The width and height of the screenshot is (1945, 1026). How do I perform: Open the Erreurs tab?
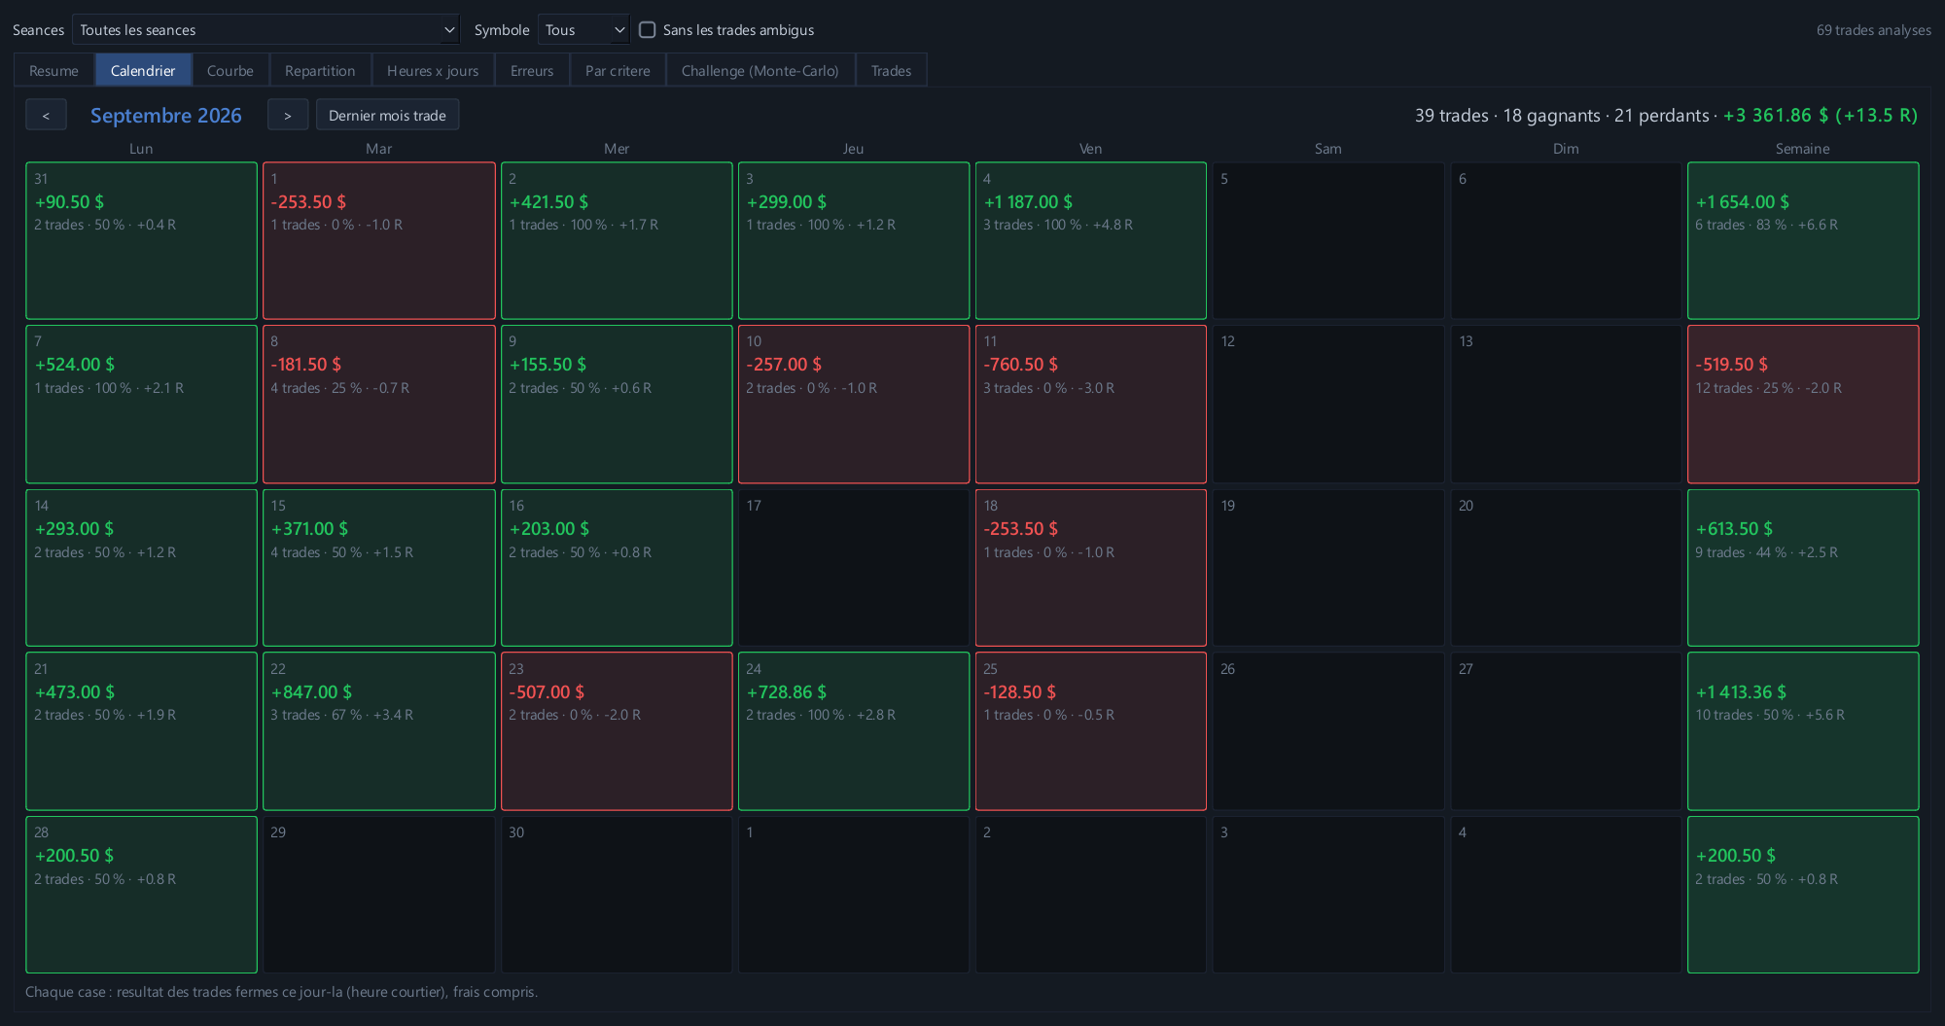click(532, 70)
